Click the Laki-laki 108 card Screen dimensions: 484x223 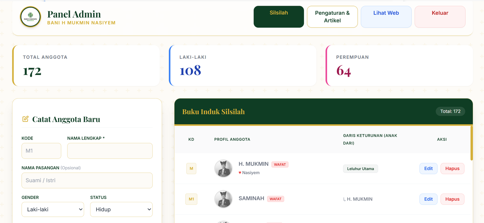[x=243, y=66]
